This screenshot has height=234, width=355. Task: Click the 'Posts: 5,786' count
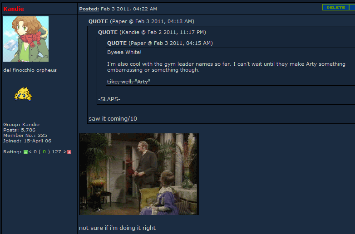[x=19, y=130]
